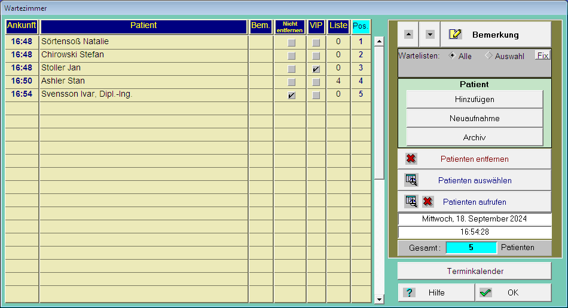Click the Patient column header
This screenshot has width=568, height=308.
143,26
